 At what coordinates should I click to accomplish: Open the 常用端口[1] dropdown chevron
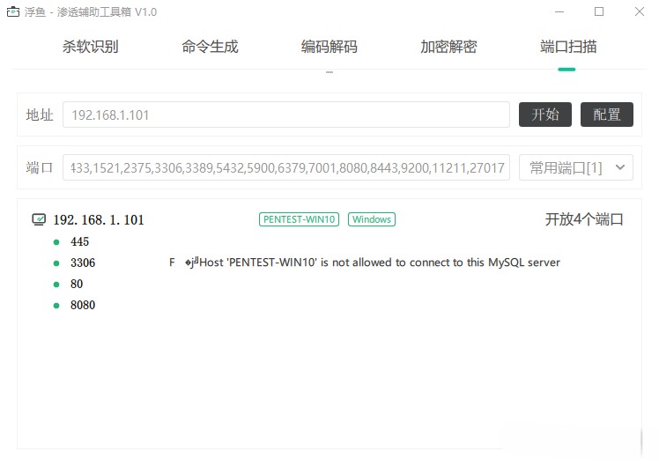point(620,167)
